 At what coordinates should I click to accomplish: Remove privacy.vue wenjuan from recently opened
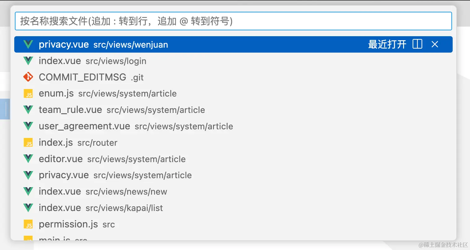[435, 44]
